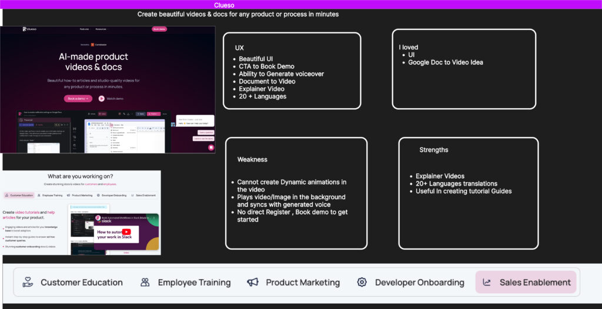Select the Weakness notes card

click(296, 193)
